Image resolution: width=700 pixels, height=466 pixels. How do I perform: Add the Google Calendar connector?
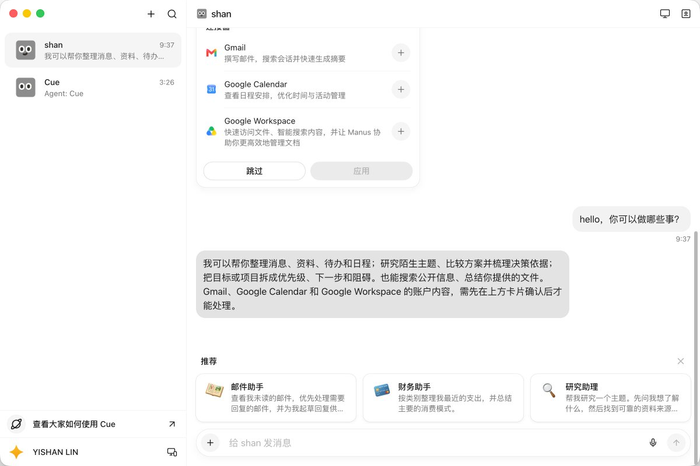pos(401,89)
